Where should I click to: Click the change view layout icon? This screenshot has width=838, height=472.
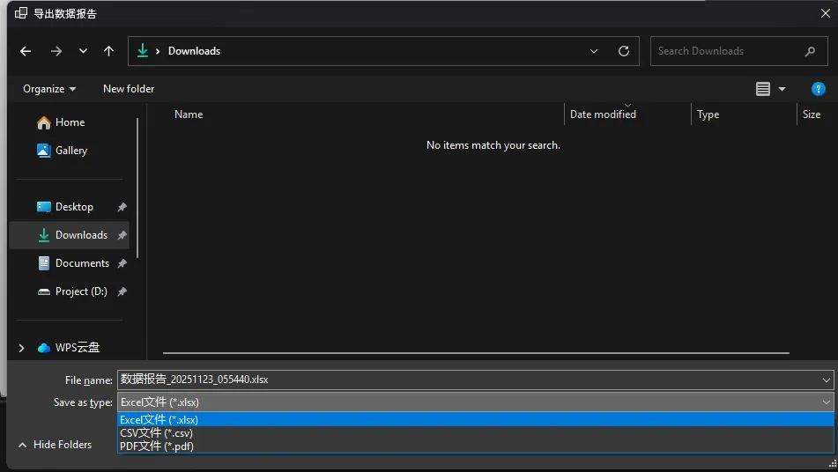point(763,89)
